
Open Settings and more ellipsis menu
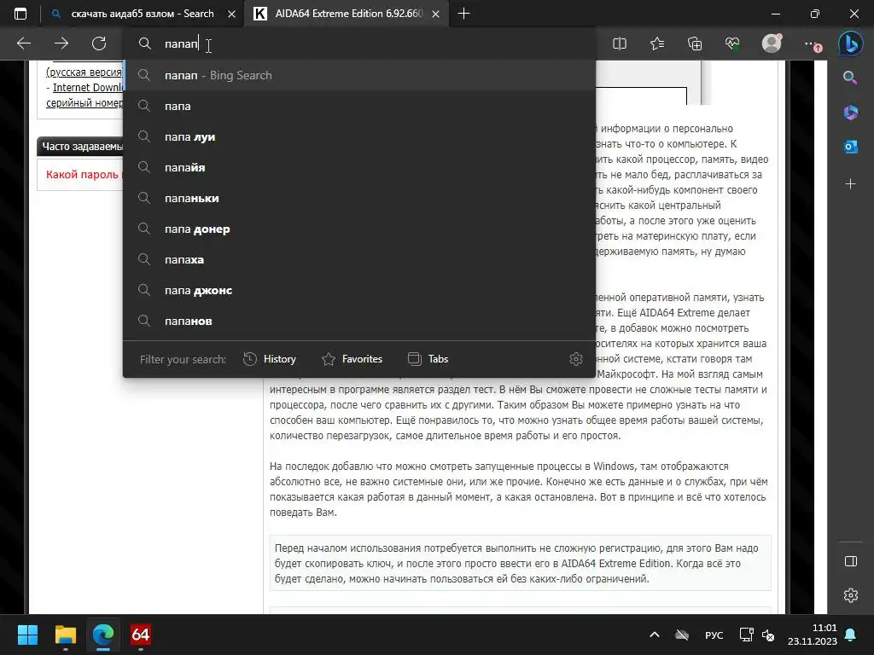point(811,43)
